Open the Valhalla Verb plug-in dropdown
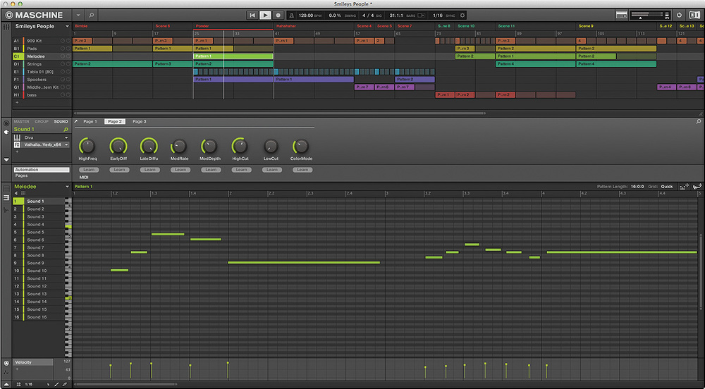 [66, 144]
